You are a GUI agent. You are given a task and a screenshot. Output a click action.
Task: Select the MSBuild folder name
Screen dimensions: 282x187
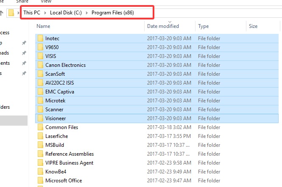tap(55, 145)
